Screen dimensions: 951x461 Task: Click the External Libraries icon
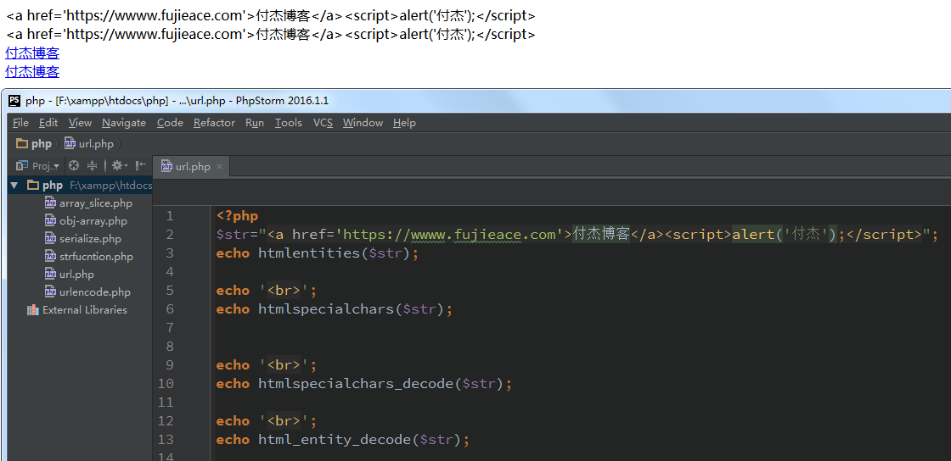pos(33,310)
